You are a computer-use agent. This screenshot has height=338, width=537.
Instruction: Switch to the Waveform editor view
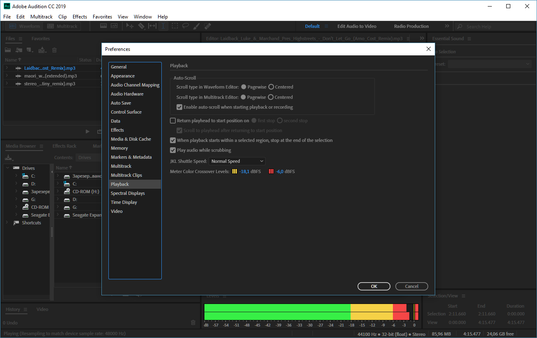tap(25, 26)
